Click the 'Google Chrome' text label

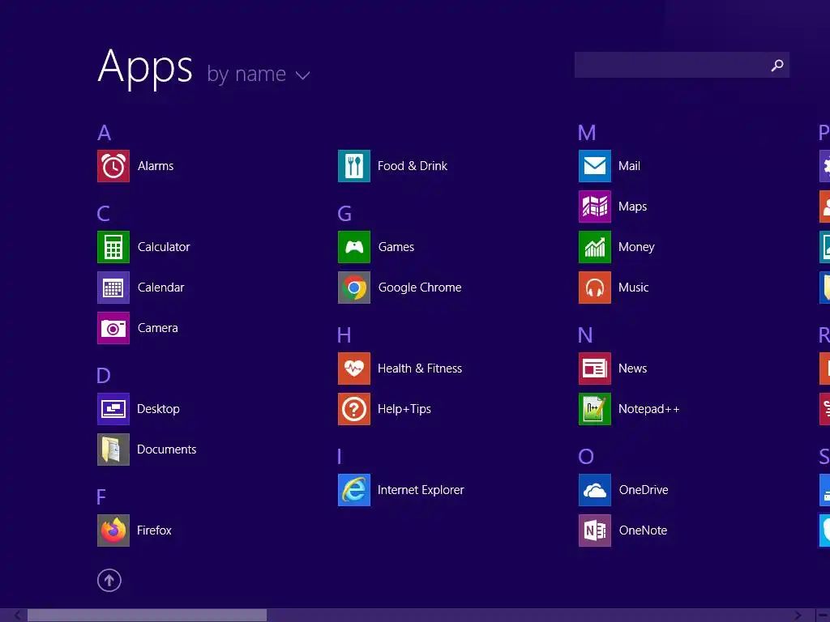pyautogui.click(x=420, y=288)
